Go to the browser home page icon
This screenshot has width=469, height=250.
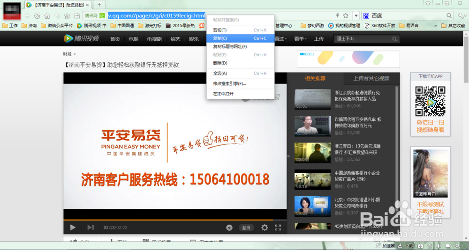click(47, 15)
